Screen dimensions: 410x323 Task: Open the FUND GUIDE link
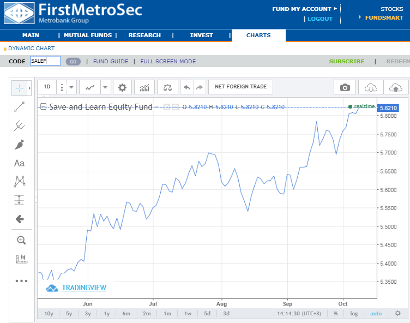[x=111, y=61]
